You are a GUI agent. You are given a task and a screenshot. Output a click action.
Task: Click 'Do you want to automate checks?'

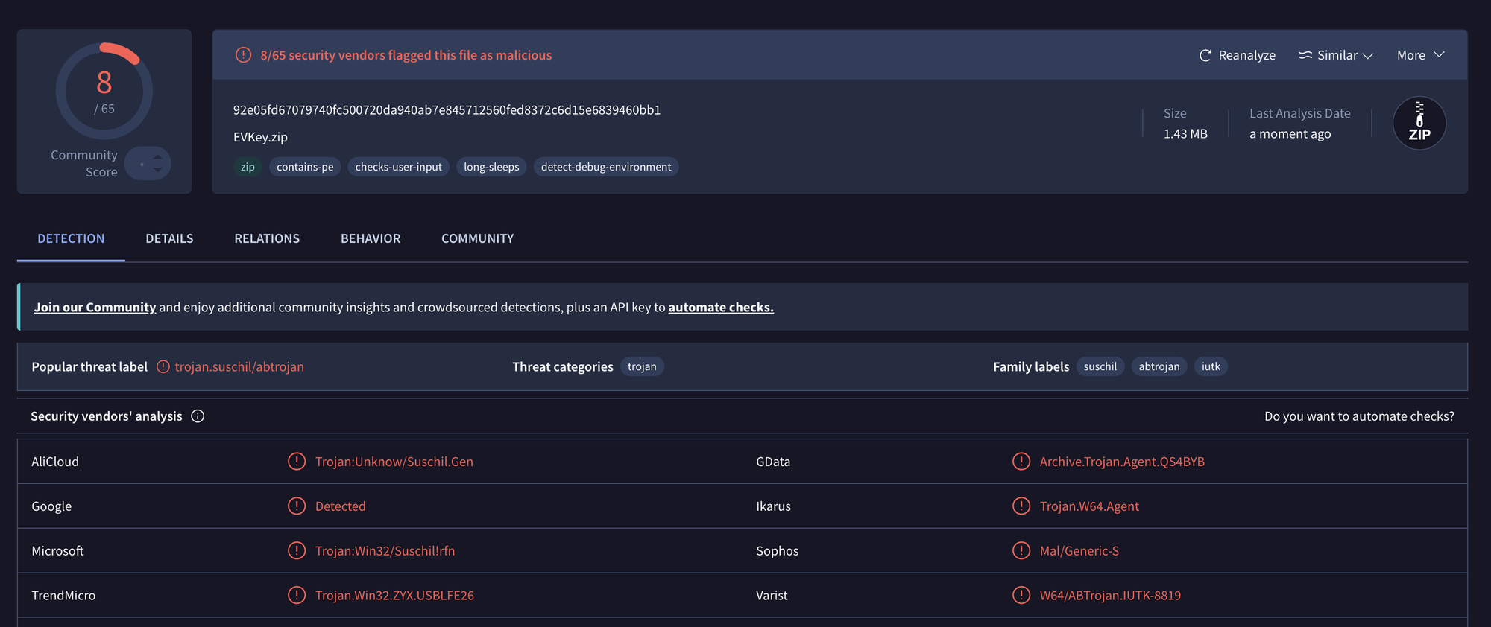(x=1359, y=416)
